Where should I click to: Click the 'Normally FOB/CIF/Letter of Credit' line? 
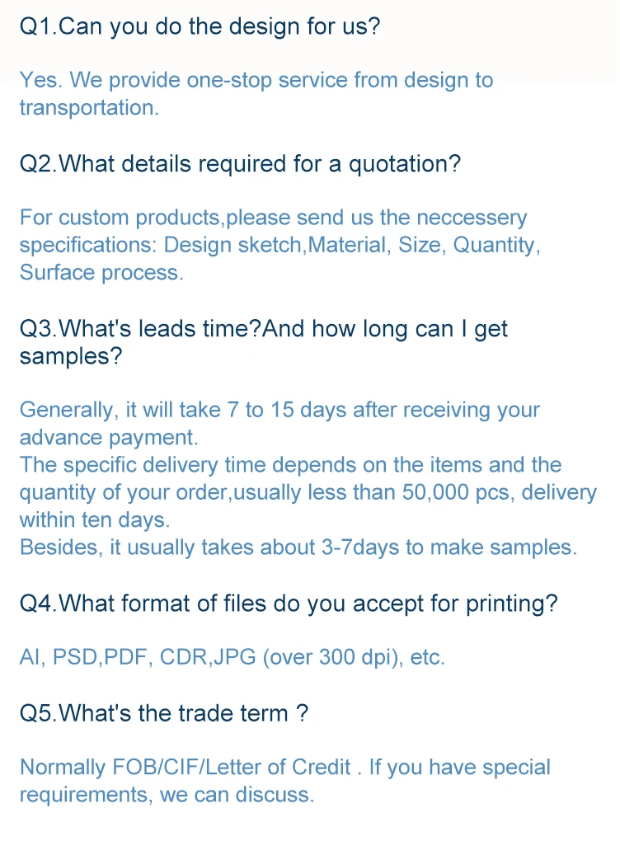click(186, 768)
